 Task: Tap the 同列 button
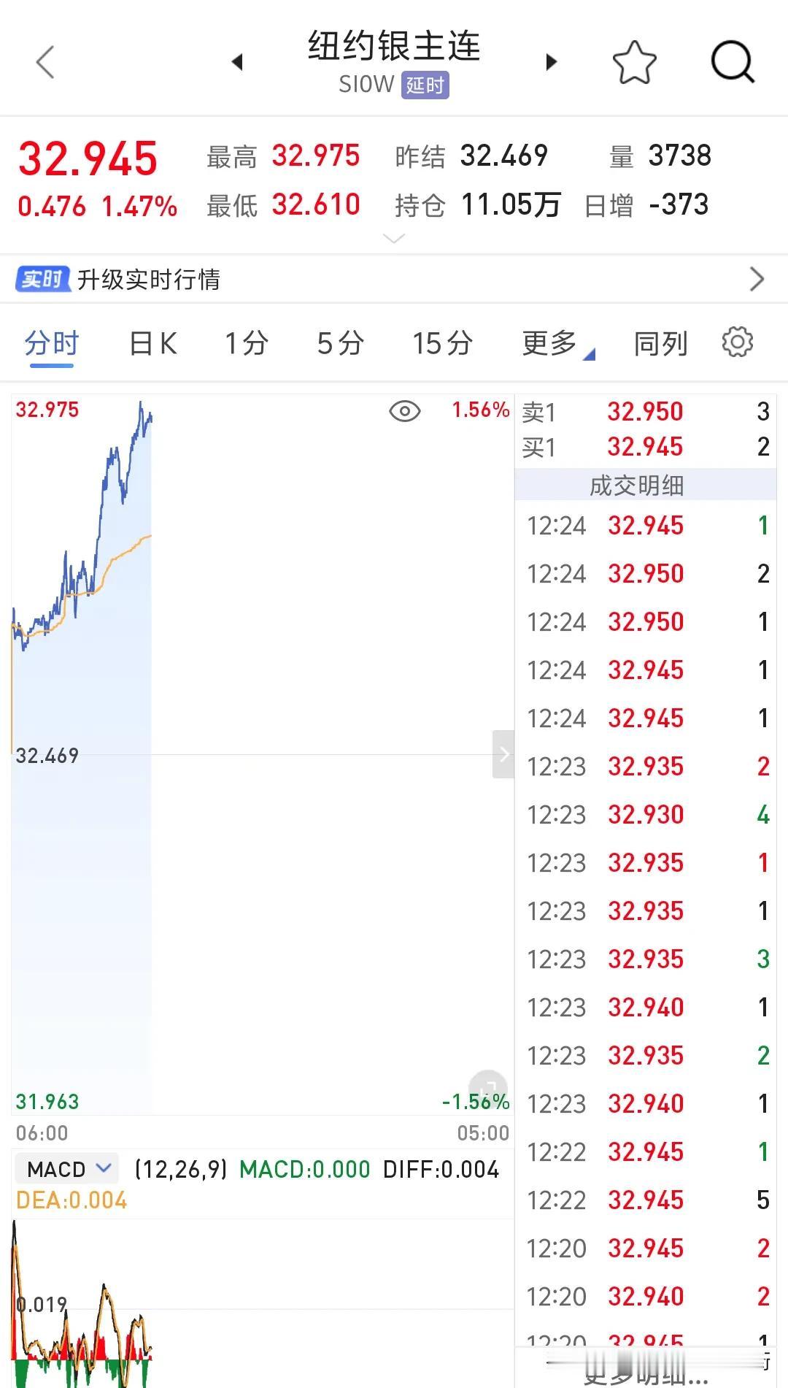click(660, 343)
